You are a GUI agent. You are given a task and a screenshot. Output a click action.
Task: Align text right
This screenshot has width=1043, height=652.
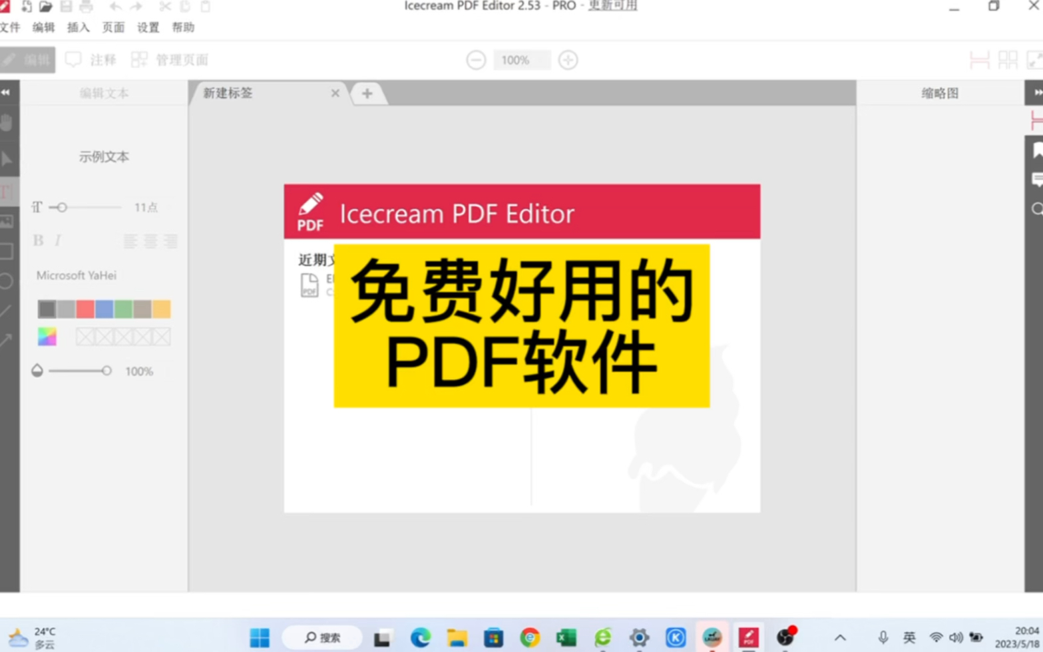[170, 241]
